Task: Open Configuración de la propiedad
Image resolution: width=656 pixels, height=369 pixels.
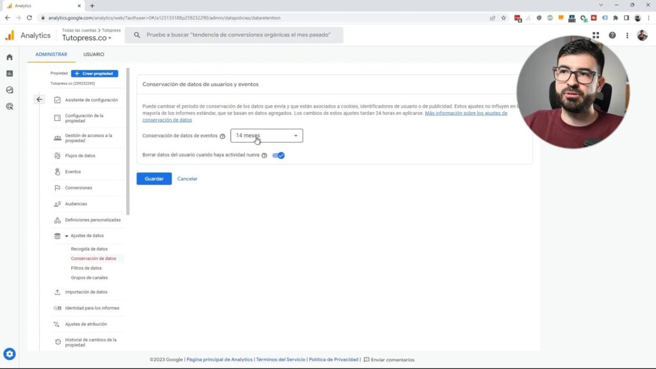Action: coord(88,118)
